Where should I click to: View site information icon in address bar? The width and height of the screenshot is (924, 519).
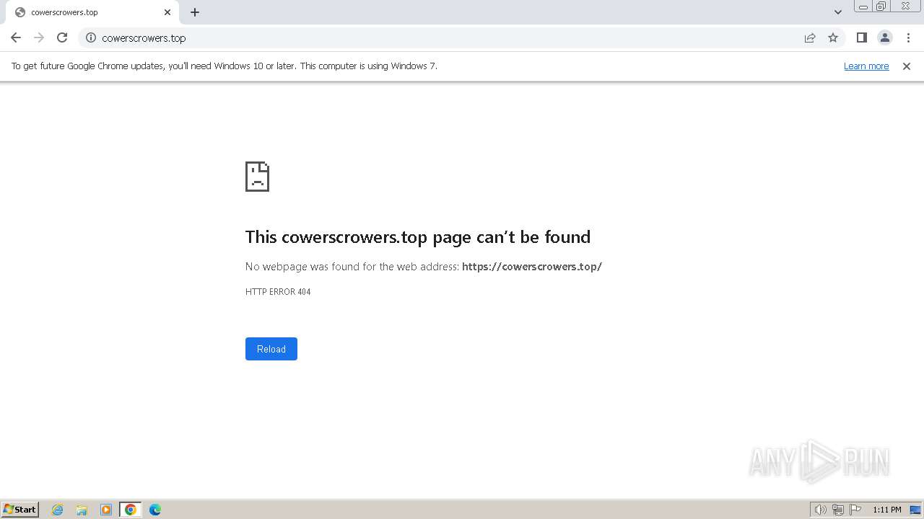91,37
